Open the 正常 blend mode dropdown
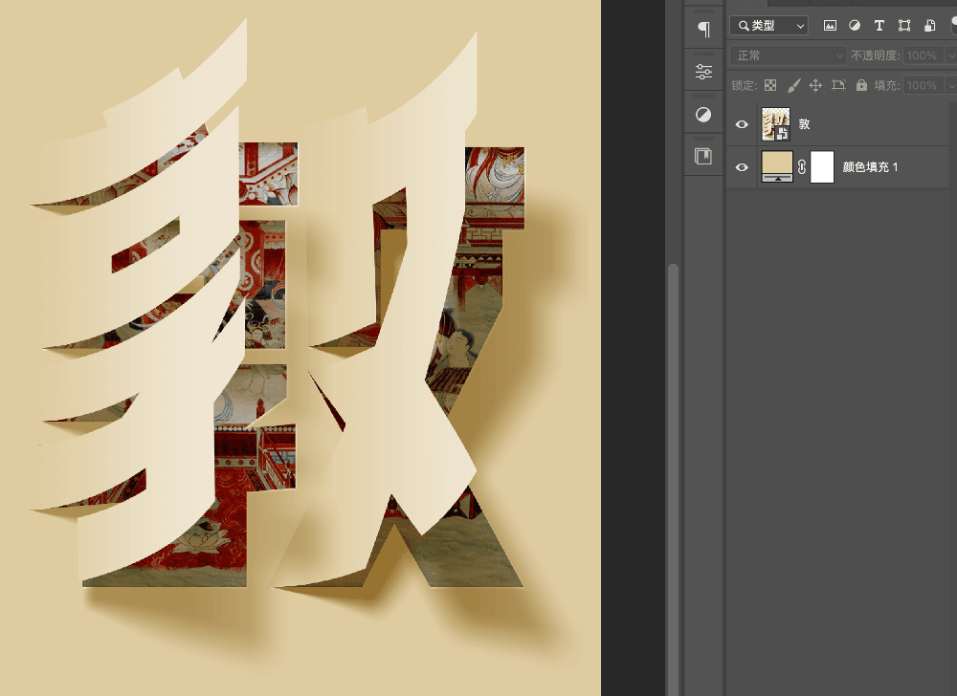This screenshot has width=957, height=696. (788, 55)
